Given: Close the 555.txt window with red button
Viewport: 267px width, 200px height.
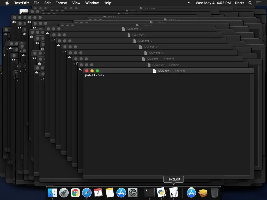Looking at the screenshot, I should 87,71.
